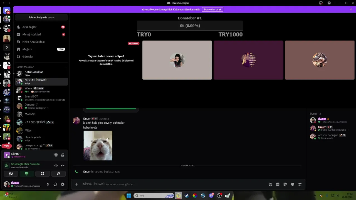
Task: Open Danone direct message
Action: (x=41, y=106)
